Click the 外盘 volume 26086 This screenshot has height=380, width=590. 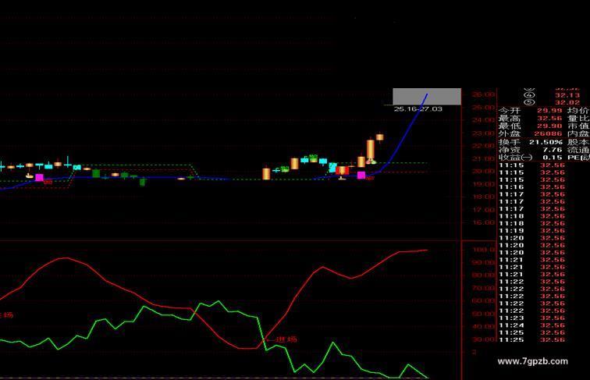click(548, 134)
